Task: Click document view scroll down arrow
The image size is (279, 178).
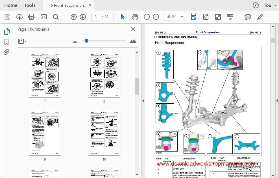Action: 273,175
